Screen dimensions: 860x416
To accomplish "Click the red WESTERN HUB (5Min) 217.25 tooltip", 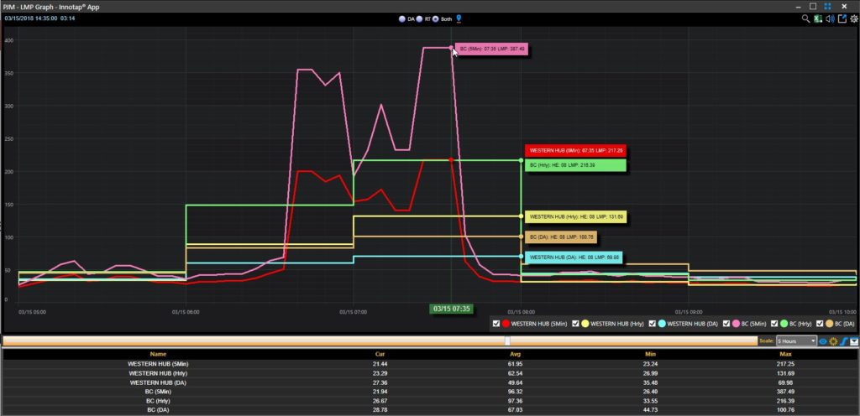I will coord(577,150).
